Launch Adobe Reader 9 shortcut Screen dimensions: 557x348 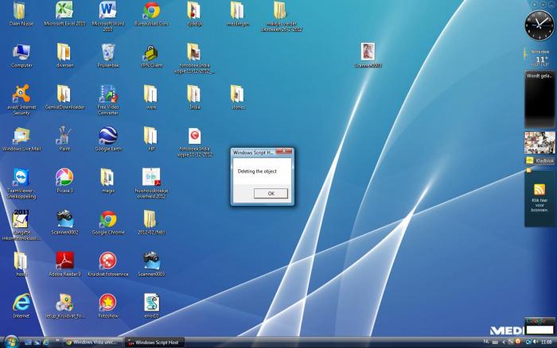point(64,260)
